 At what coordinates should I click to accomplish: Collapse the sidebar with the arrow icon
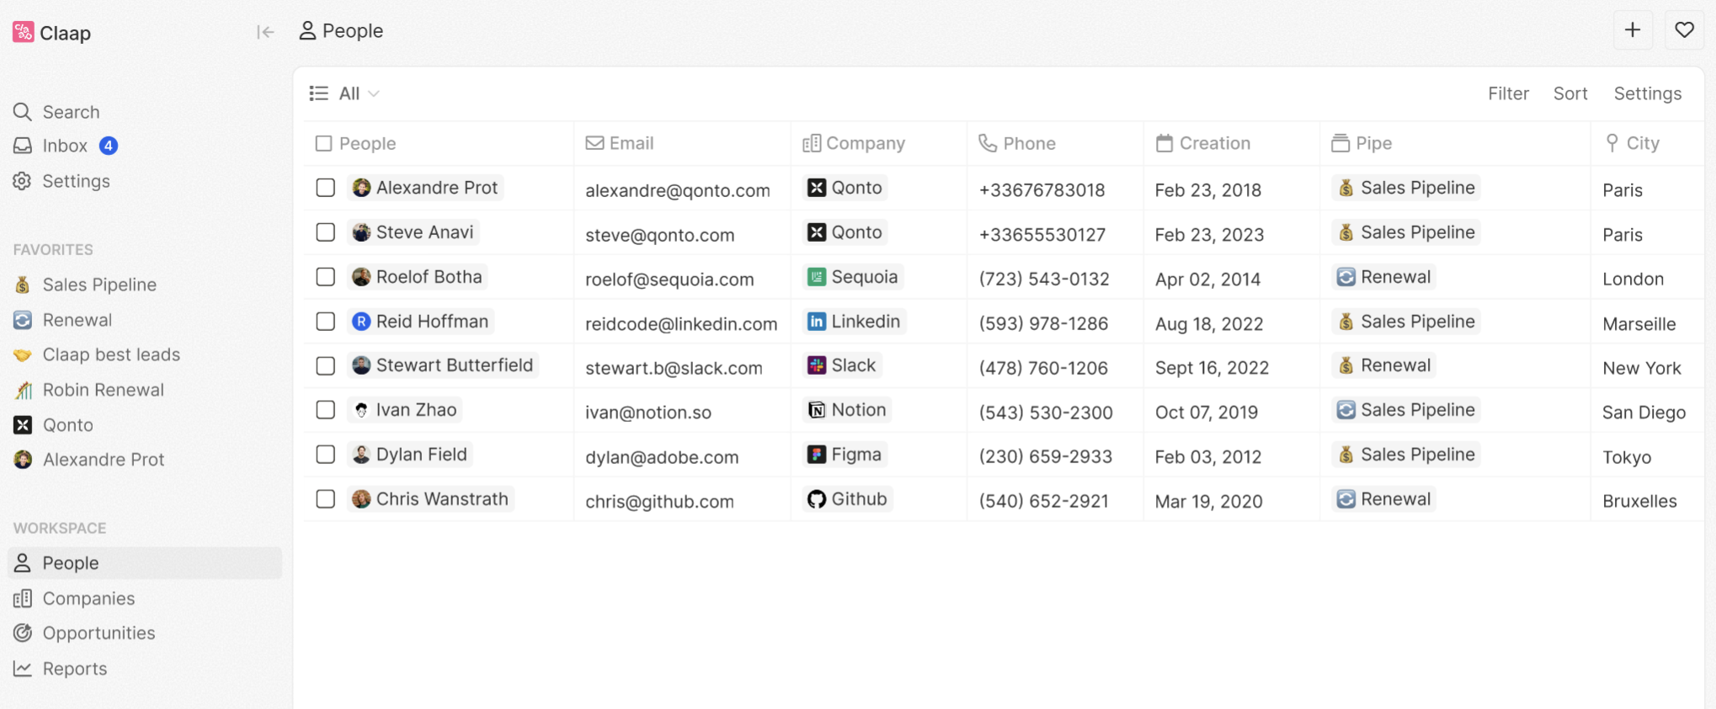[265, 32]
